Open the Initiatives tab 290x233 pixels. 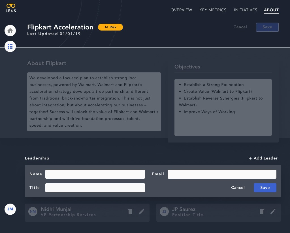tap(246, 10)
